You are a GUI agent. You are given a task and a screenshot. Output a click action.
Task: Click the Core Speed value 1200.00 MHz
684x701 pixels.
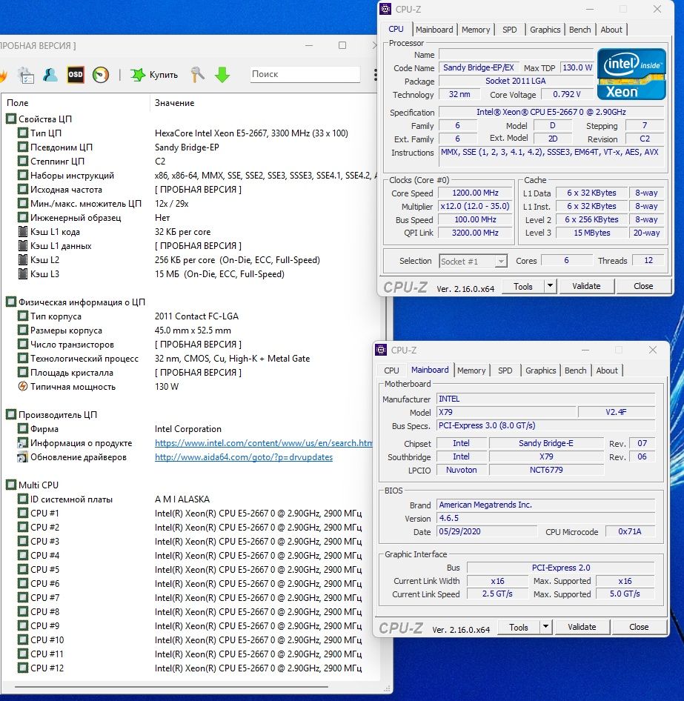click(476, 193)
